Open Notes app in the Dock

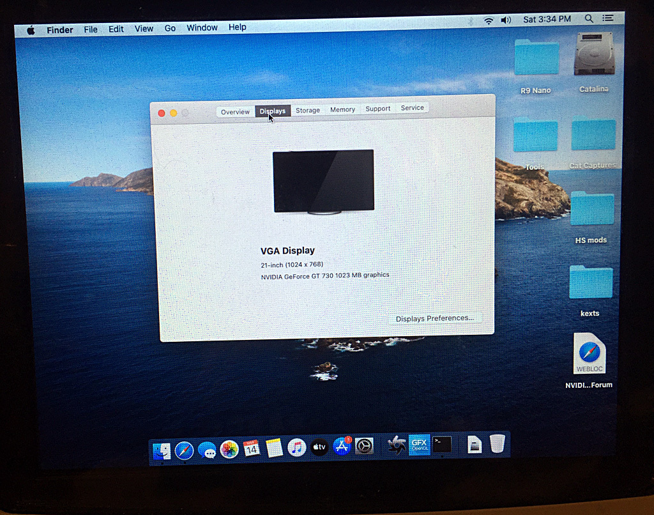click(x=274, y=448)
